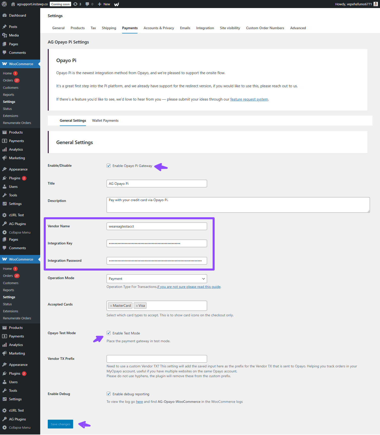Click the Dashboard menu label

[x=18, y=15]
